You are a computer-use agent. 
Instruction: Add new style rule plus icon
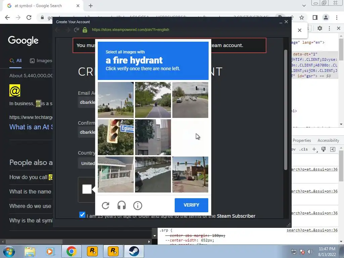(x=314, y=149)
